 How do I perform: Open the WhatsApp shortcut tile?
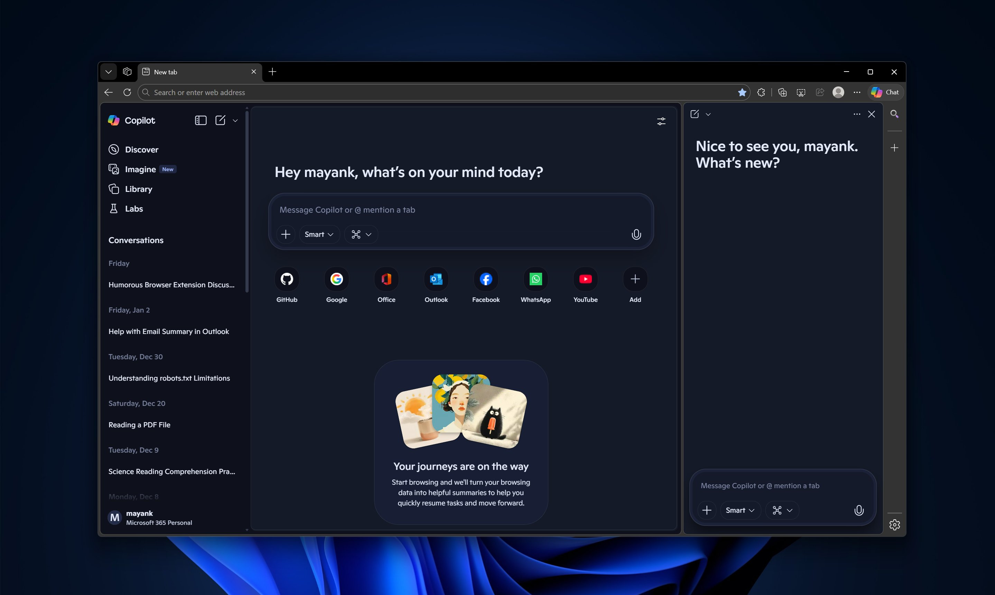536,279
